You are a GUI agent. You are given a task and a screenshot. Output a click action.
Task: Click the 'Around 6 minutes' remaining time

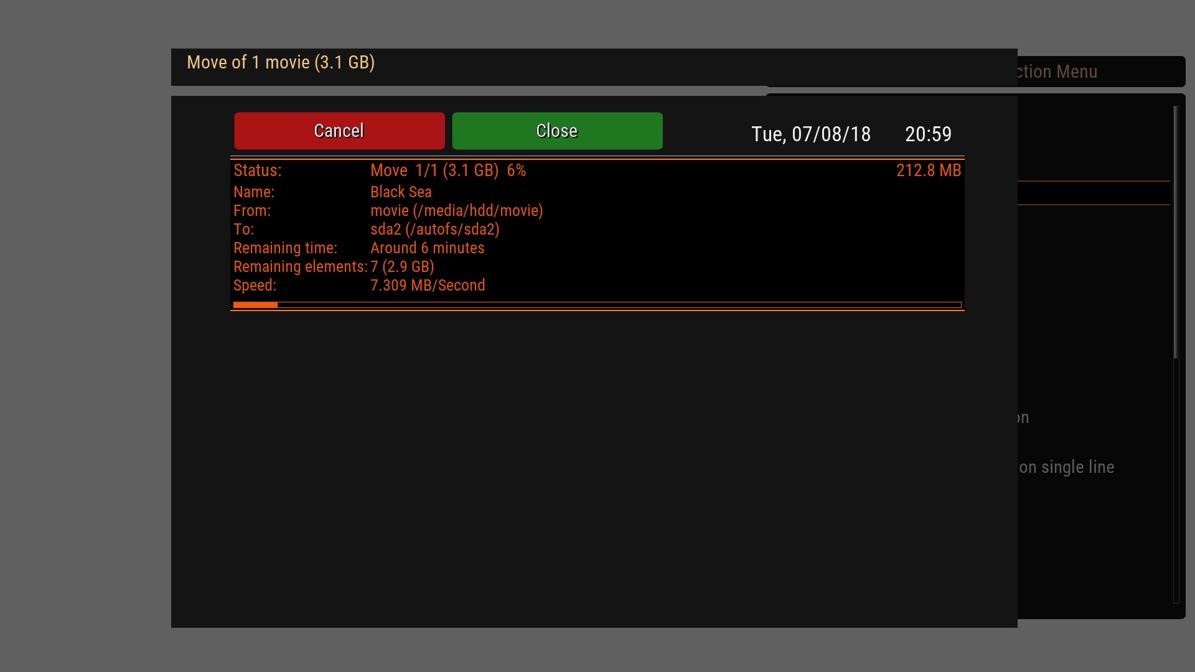click(x=427, y=248)
